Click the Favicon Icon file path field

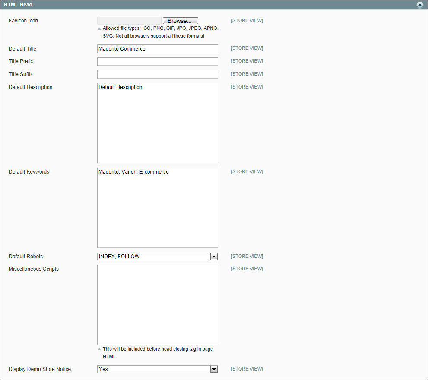(130, 20)
